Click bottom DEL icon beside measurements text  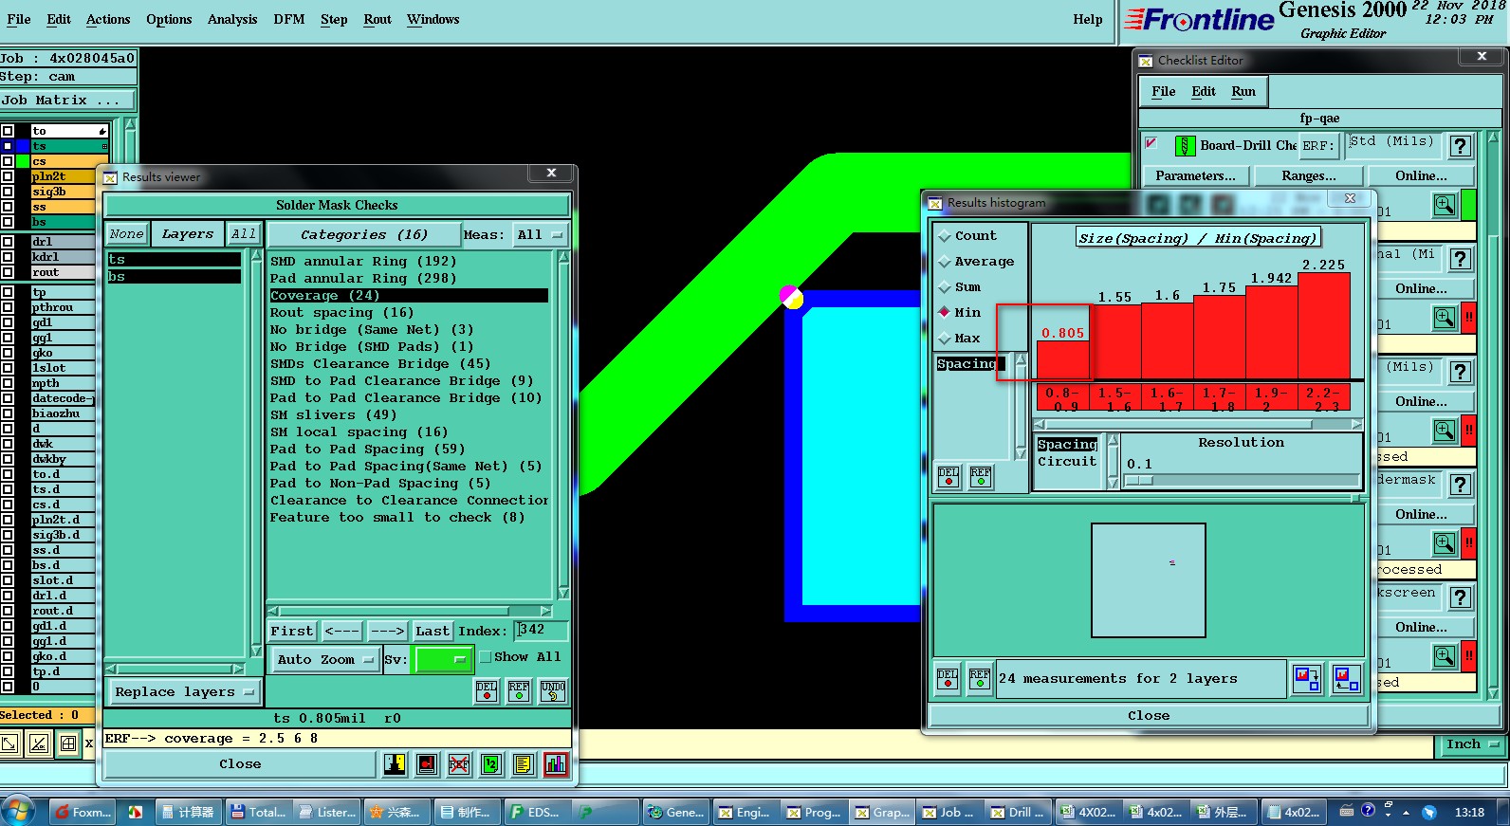coord(948,679)
